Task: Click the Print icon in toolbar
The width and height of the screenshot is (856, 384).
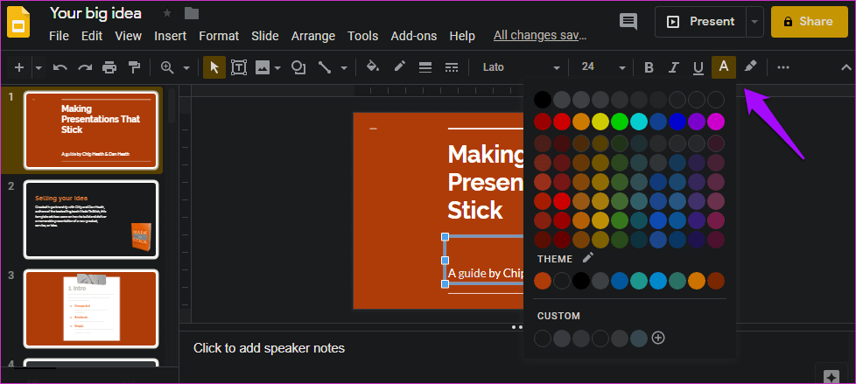Action: click(109, 67)
